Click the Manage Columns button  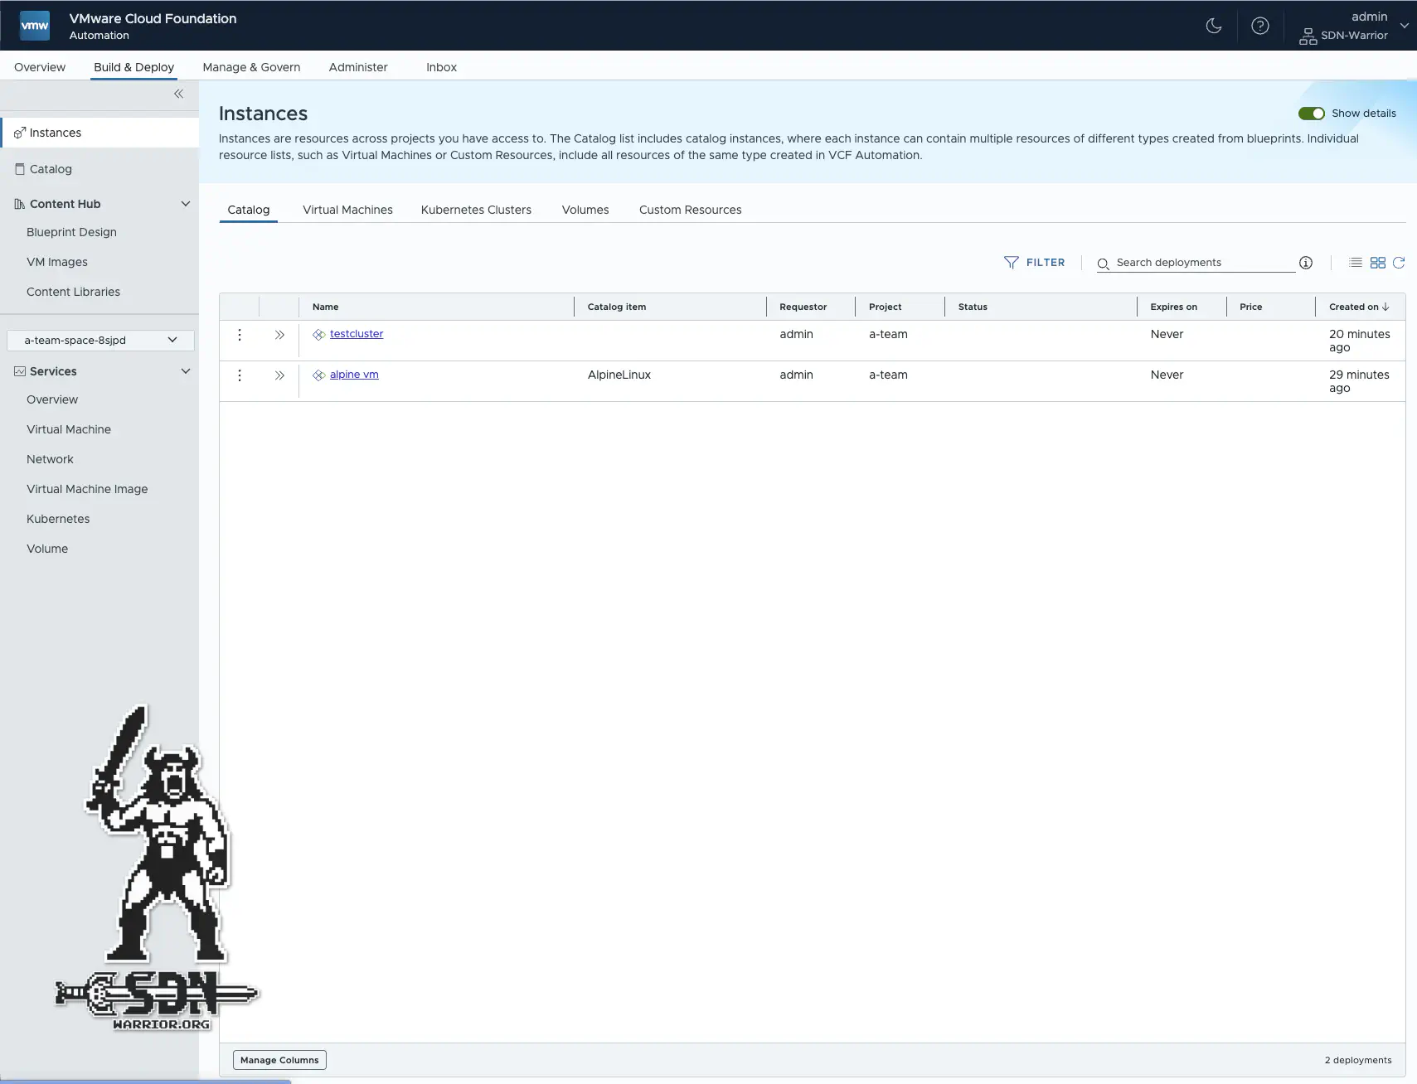coord(279,1059)
